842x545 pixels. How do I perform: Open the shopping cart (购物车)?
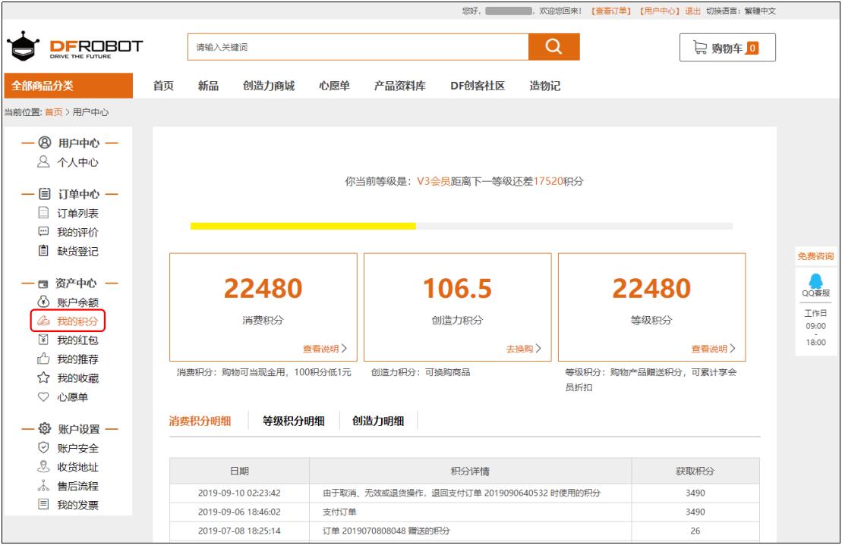(727, 49)
